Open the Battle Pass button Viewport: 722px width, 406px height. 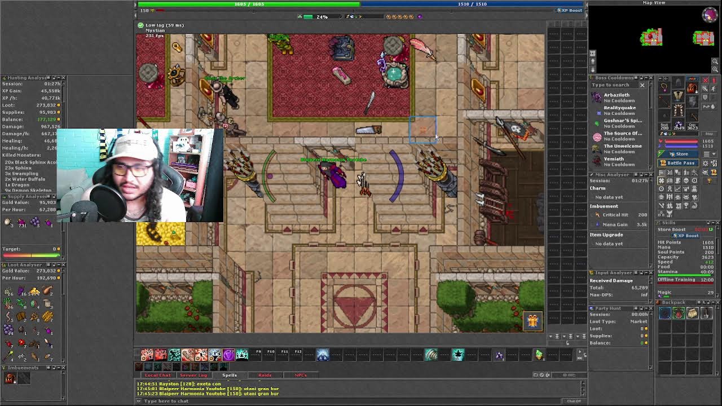pos(678,163)
